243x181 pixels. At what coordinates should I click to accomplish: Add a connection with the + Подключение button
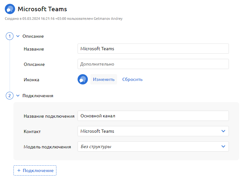pyautogui.click(x=35, y=170)
